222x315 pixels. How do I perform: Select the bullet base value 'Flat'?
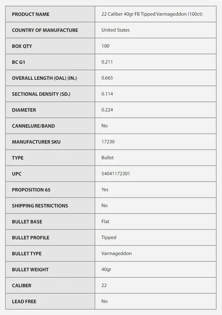point(105,221)
